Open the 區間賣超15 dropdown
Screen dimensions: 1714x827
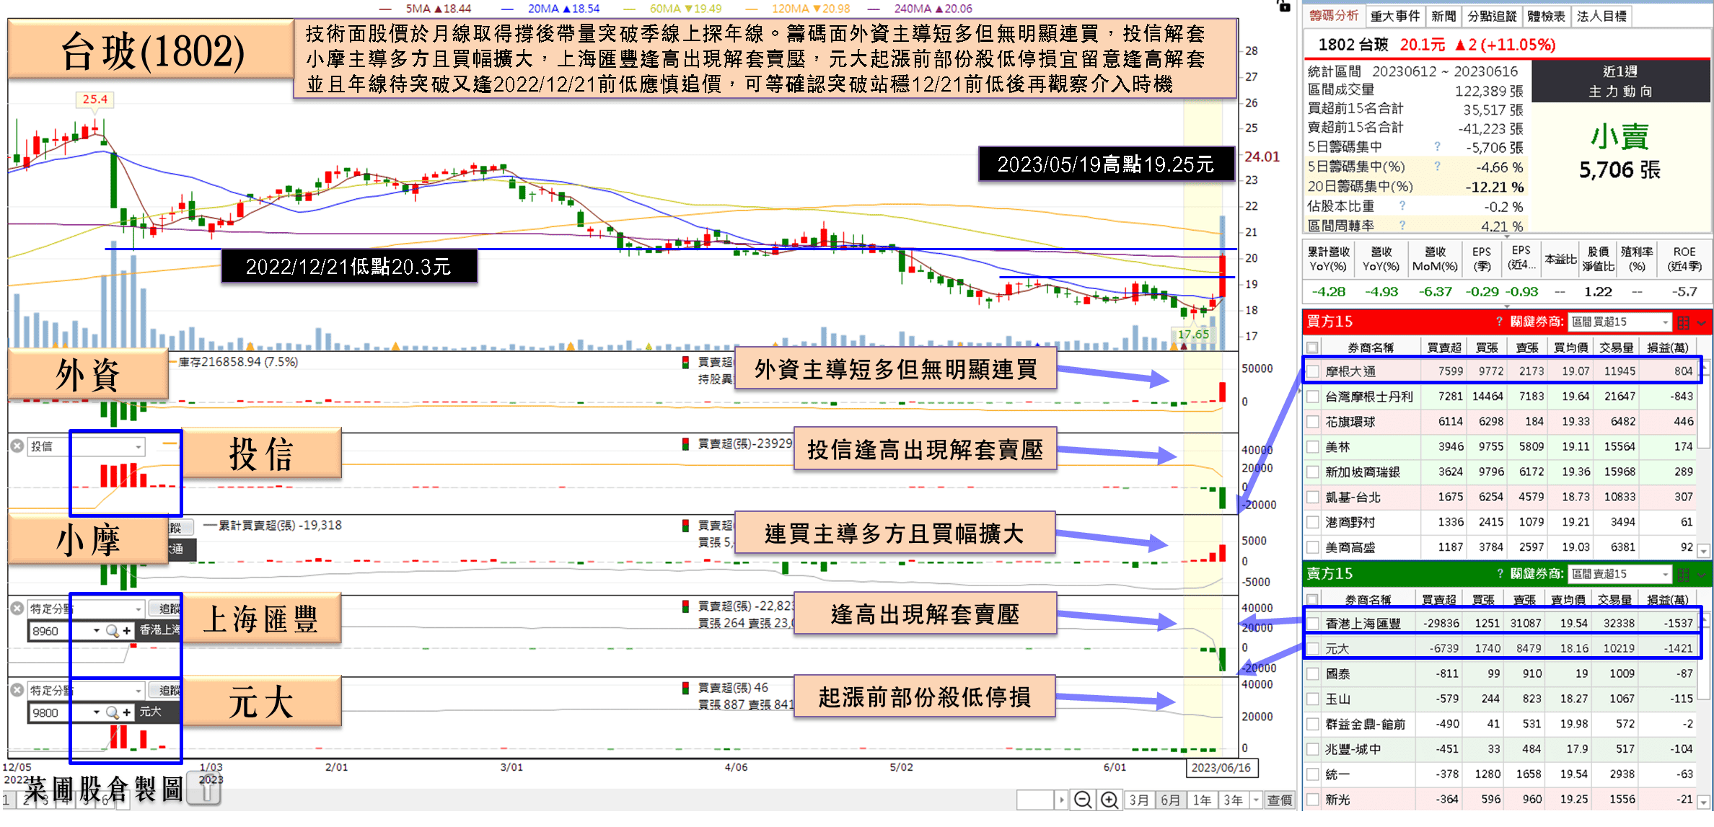pyautogui.click(x=1620, y=575)
